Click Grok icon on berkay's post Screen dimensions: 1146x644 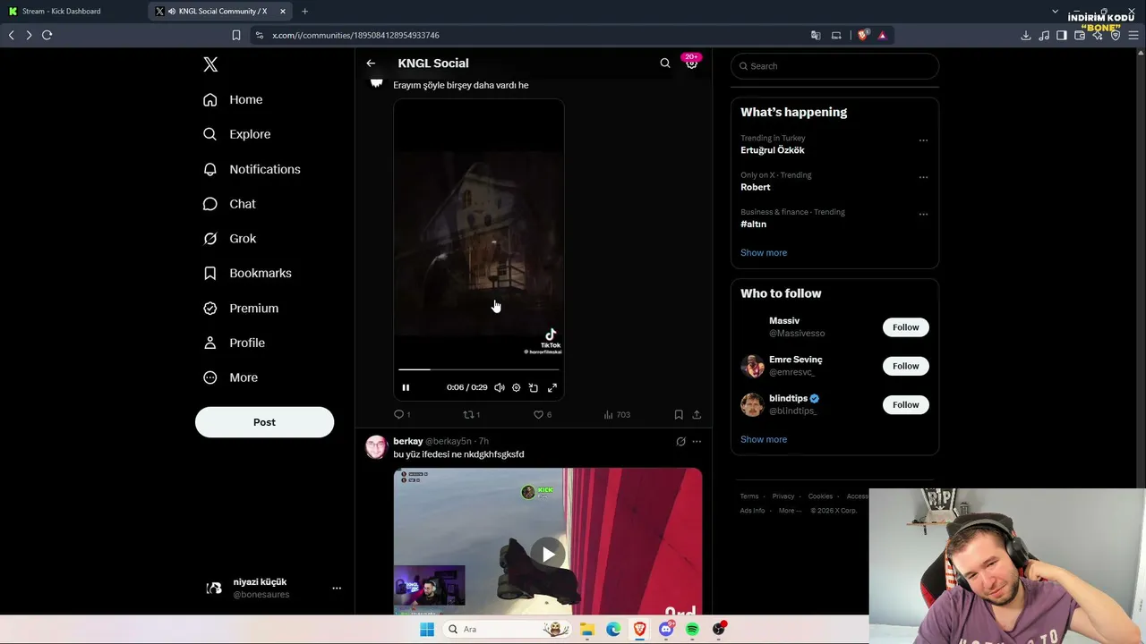[680, 441]
